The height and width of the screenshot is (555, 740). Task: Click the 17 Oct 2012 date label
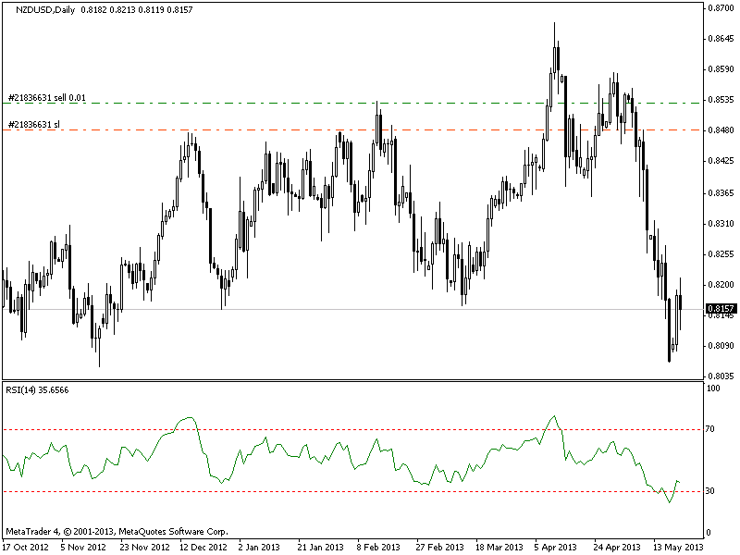[x=26, y=548]
